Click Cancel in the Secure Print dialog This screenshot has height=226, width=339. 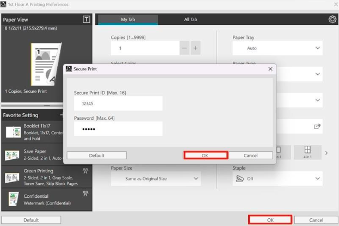pos(250,156)
